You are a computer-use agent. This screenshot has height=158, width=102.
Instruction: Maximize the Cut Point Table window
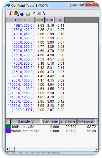(82, 4)
